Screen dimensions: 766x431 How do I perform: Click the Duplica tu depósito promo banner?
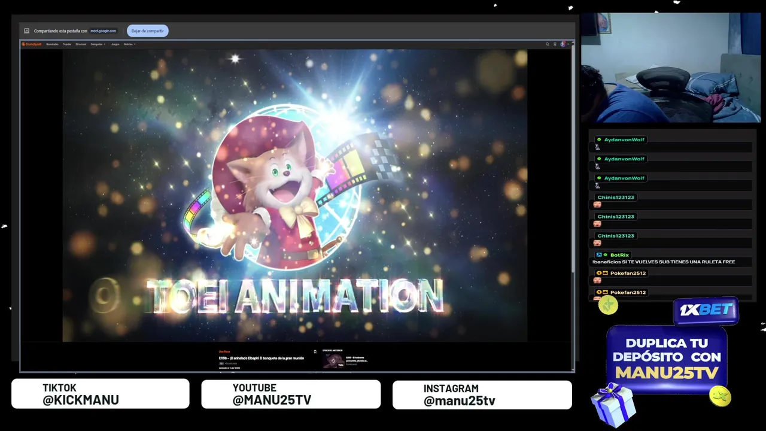click(x=667, y=359)
